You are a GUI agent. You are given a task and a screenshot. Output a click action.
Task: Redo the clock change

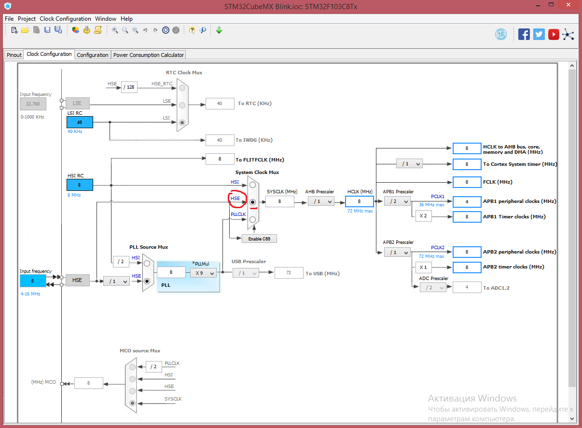155,30
